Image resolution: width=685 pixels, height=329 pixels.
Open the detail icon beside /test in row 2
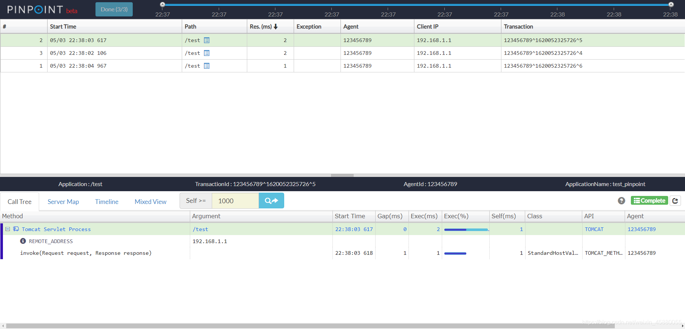click(x=207, y=40)
